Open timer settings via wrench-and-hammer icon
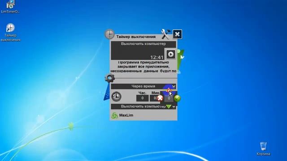Viewport: 287px width, 161px height. [165, 34]
